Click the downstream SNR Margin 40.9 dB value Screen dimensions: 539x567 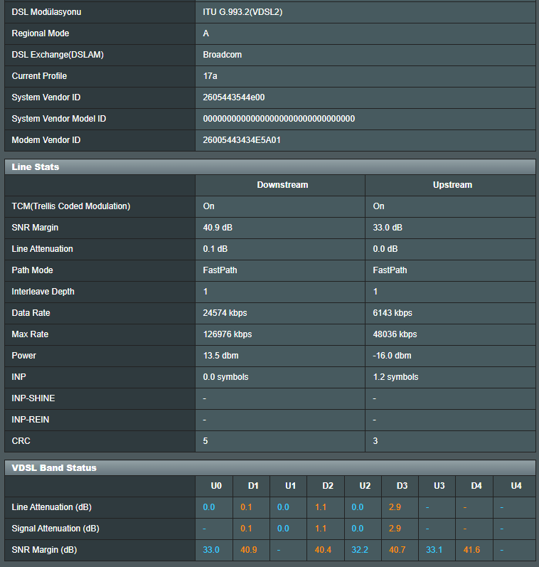[218, 228]
